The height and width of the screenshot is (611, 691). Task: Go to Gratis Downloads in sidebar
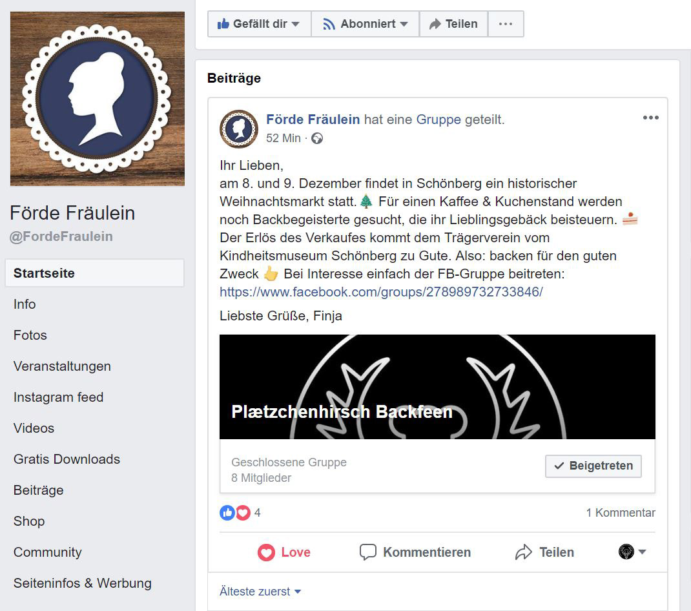coord(67,459)
